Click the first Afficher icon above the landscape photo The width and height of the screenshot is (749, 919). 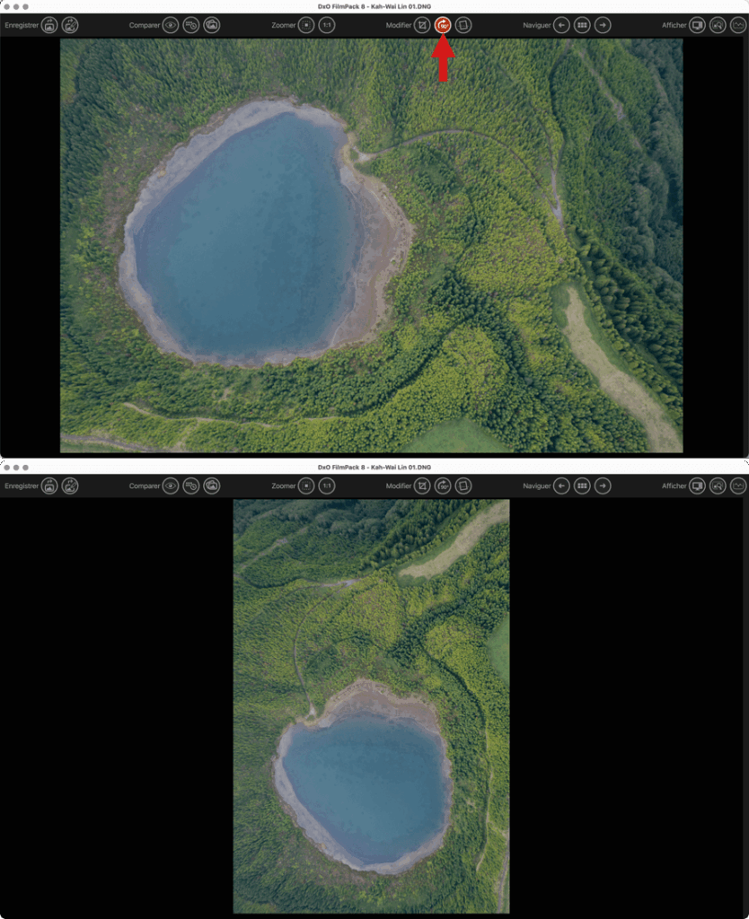pos(697,25)
